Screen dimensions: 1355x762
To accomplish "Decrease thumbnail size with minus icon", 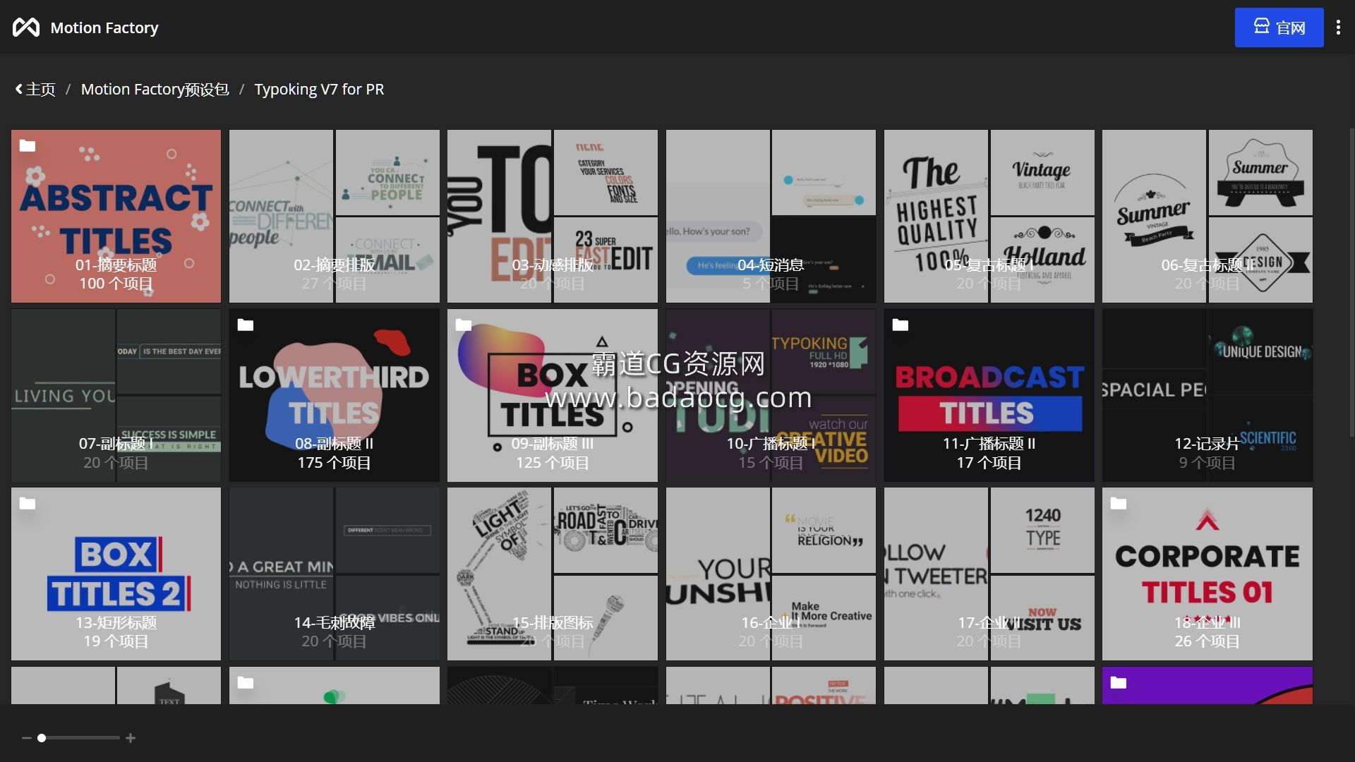I will 27,738.
